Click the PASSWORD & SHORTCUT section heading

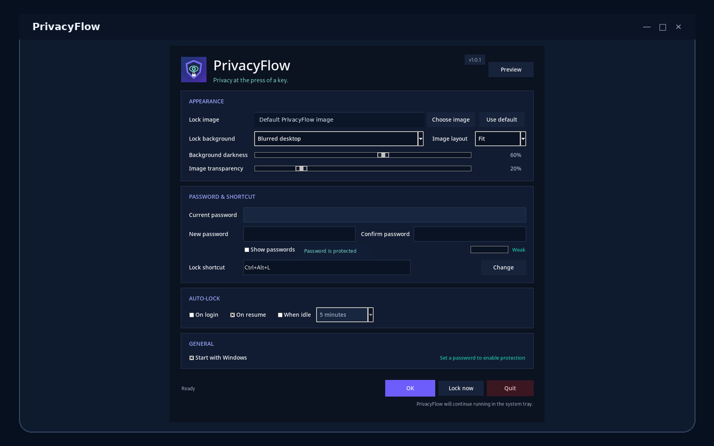pos(222,197)
